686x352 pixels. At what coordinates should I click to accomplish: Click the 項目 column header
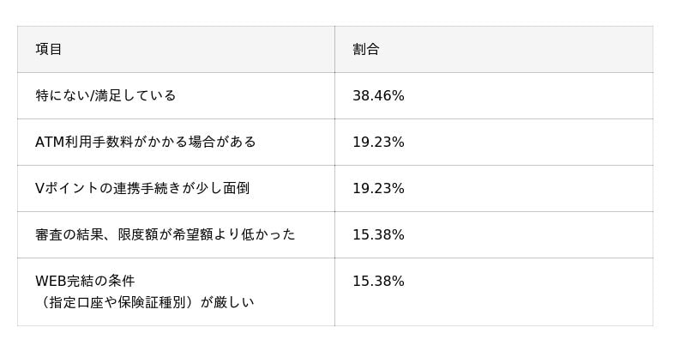[49, 50]
